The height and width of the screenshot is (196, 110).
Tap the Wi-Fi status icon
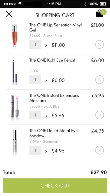[20, 4]
